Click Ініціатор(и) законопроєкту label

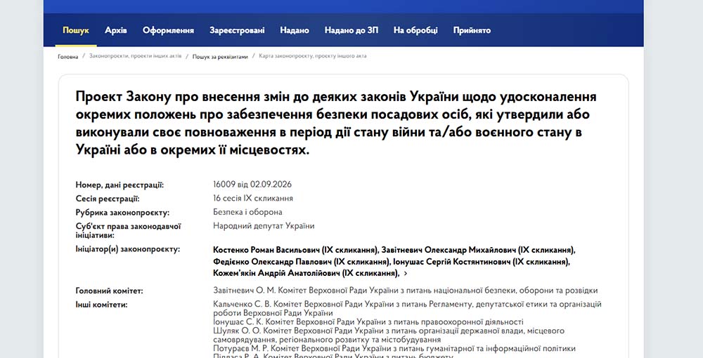128,249
